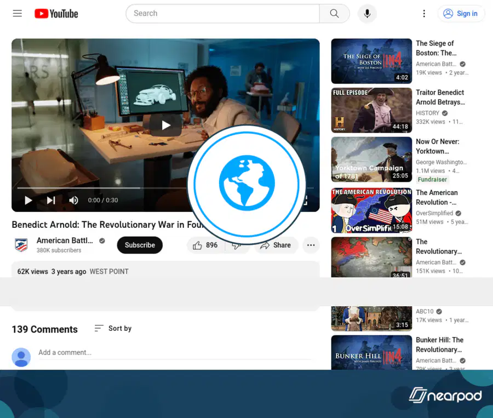Mute the video volume
The image size is (493, 418).
[73, 201]
